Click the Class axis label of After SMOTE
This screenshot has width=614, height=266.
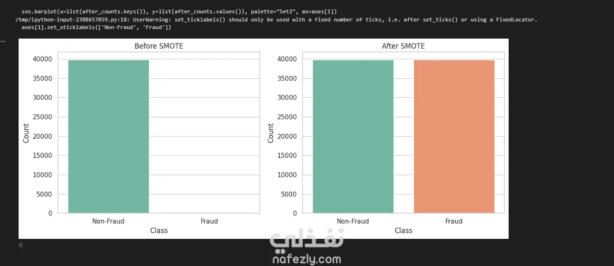pyautogui.click(x=403, y=231)
